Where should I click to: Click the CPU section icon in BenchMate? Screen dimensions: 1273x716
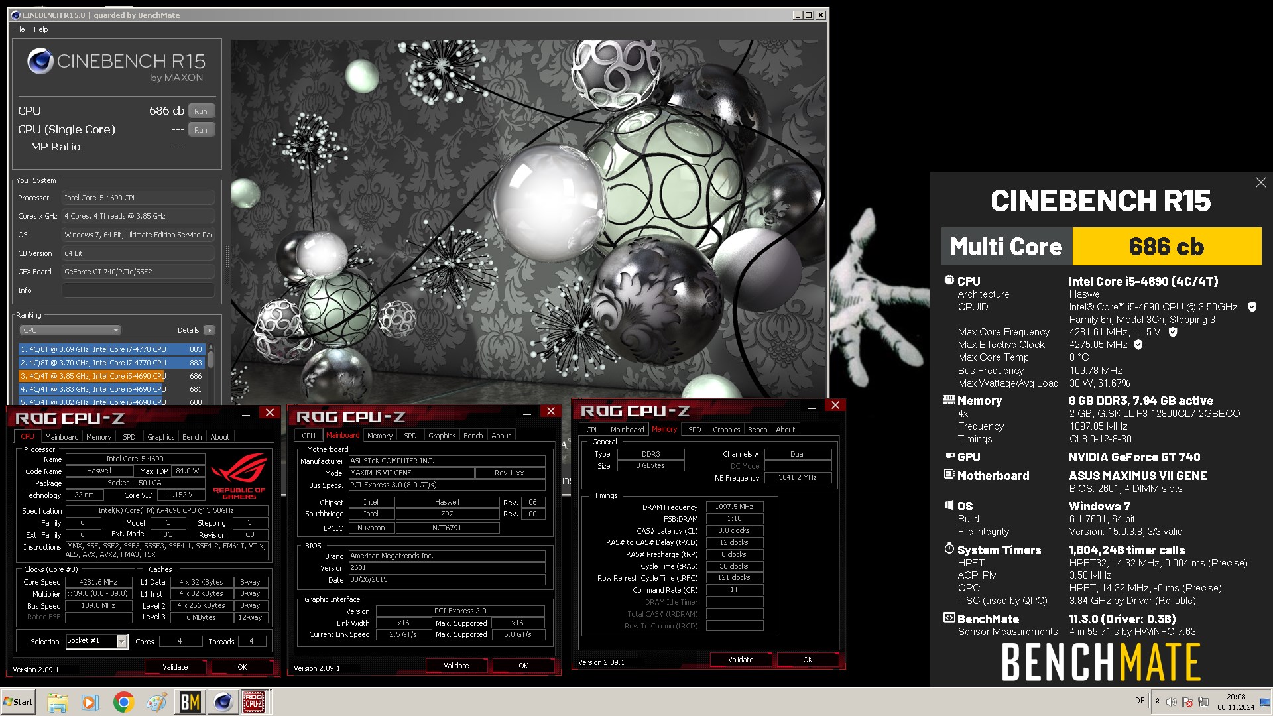pyautogui.click(x=949, y=280)
